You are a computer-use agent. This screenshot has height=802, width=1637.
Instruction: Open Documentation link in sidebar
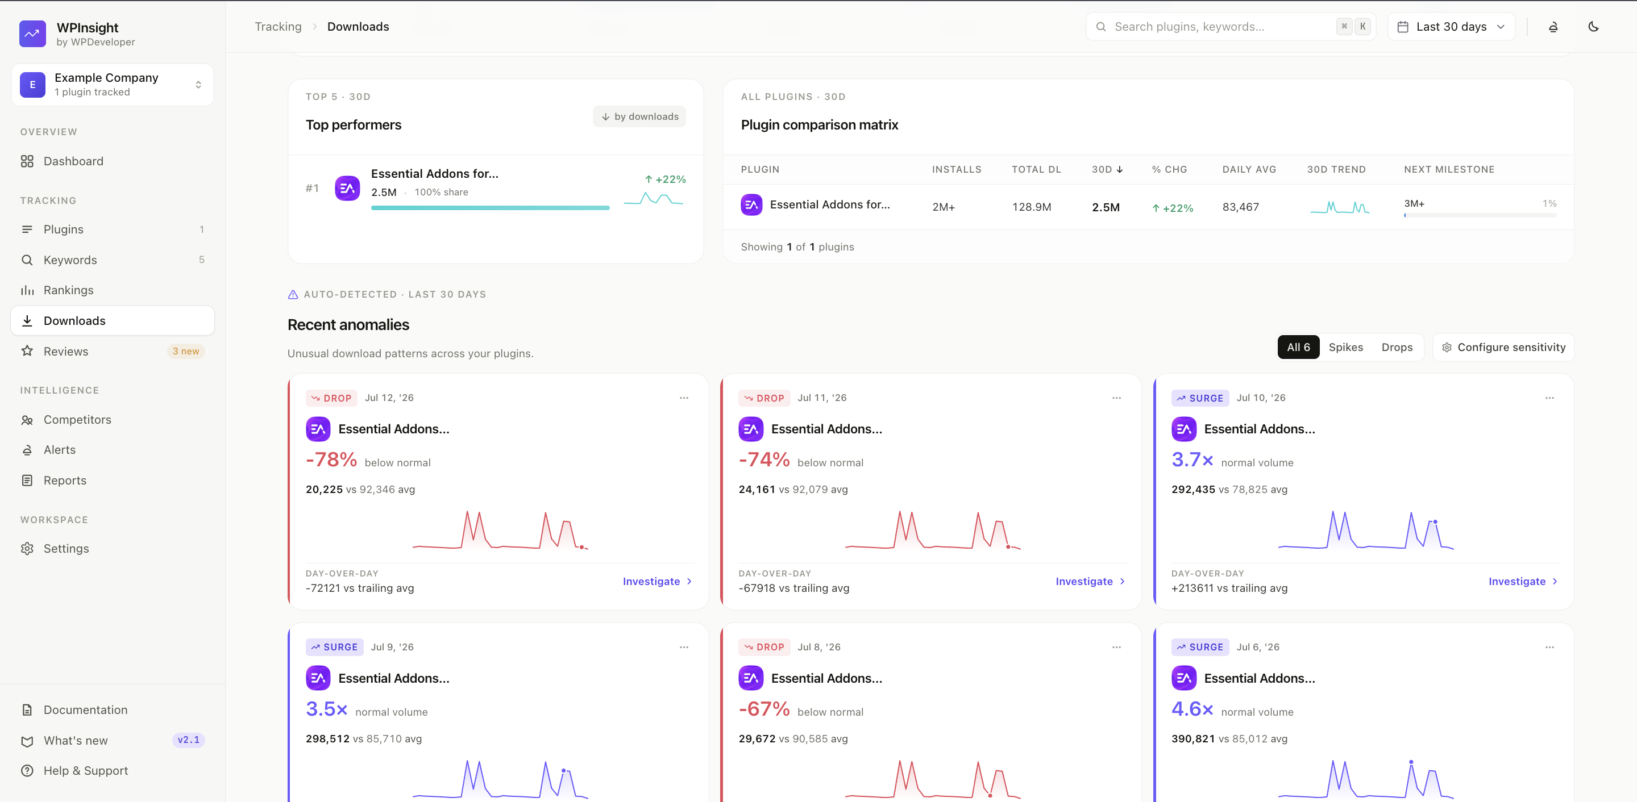pos(113,710)
